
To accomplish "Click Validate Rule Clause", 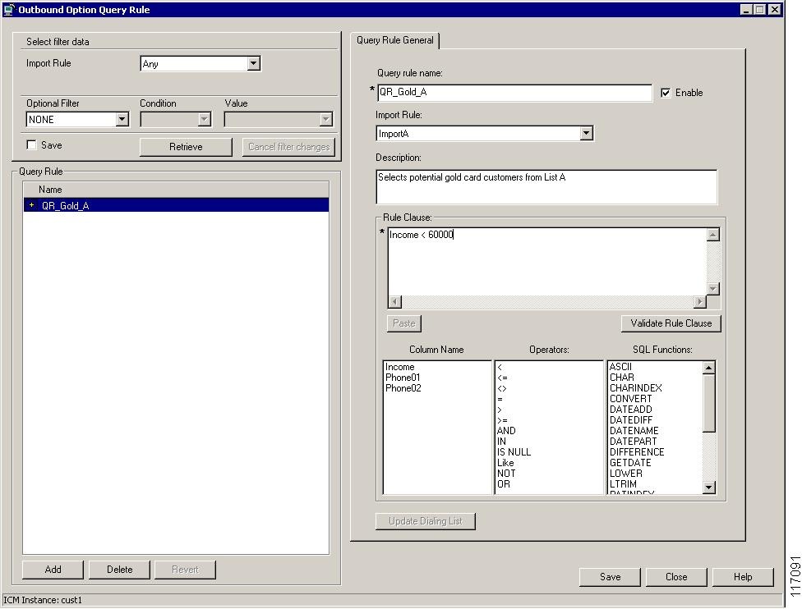I will click(x=671, y=323).
